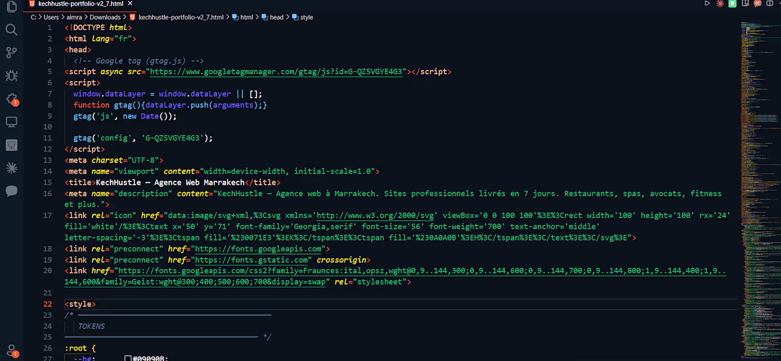This screenshot has height=361, width=781.
Task: Click the closing </script> tag on line 12
Action: (85, 149)
